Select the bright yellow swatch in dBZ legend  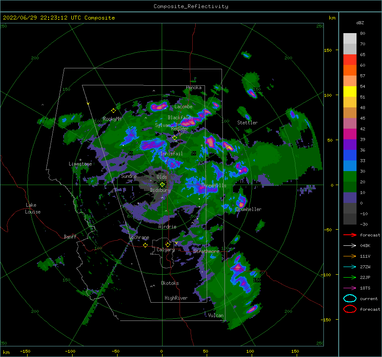[350, 91]
